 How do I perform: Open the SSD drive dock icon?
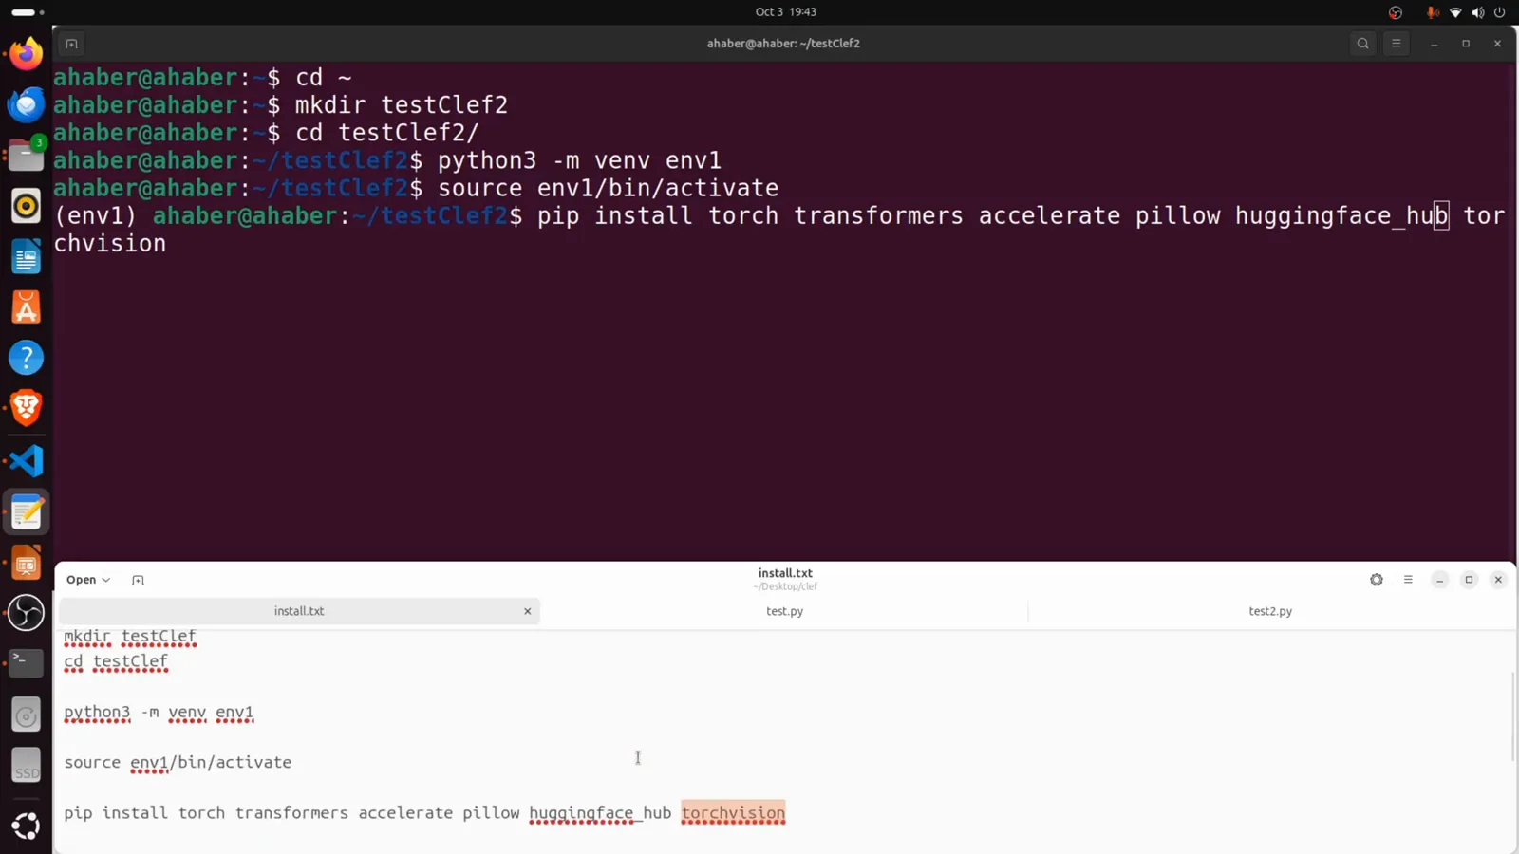click(x=26, y=766)
